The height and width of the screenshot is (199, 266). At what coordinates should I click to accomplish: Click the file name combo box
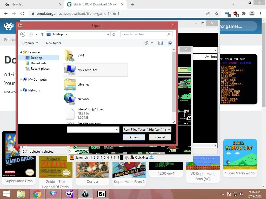coord(93,130)
